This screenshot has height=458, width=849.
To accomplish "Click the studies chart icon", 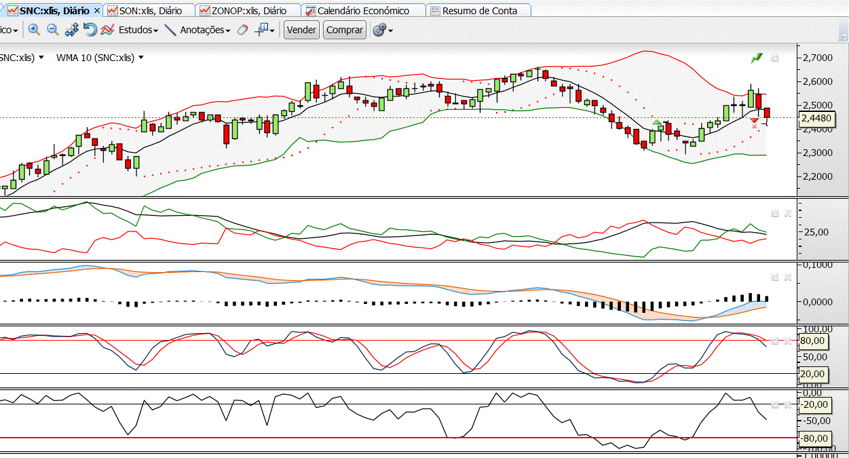I will (x=107, y=30).
